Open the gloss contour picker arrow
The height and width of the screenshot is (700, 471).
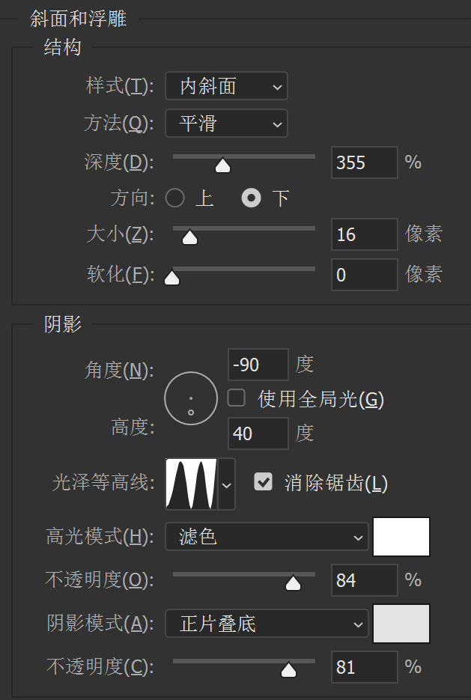tap(226, 484)
